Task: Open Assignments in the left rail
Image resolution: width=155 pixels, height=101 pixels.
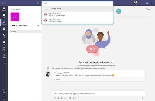Action: point(4,29)
